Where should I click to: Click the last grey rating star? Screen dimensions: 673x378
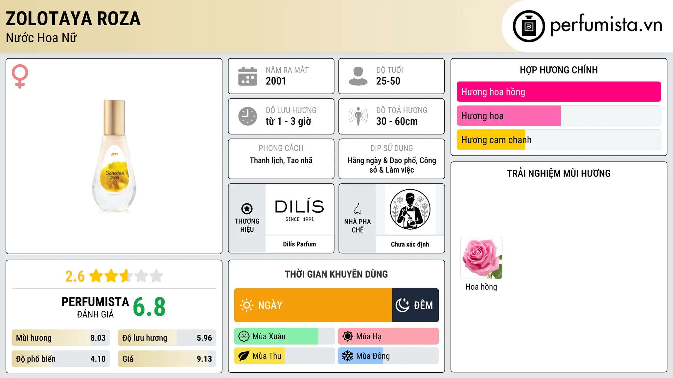tap(156, 276)
